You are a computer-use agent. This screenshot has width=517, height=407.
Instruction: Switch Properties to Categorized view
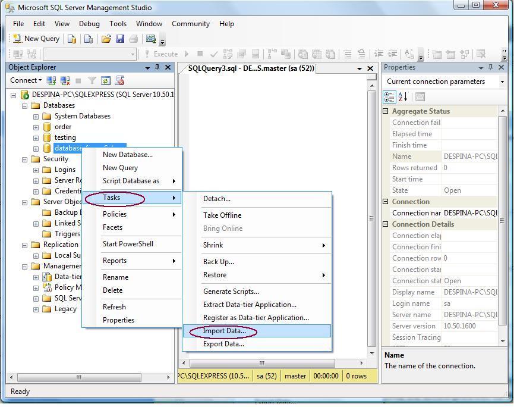coord(389,97)
